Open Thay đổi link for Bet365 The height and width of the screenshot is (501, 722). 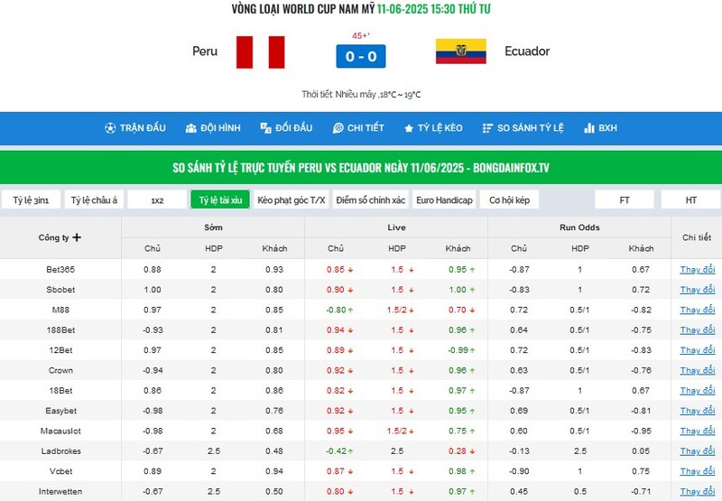pos(698,269)
